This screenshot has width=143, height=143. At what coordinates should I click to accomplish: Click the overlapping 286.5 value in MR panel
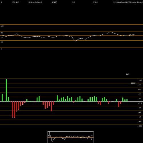pyautogui.click(x=133, y=84)
